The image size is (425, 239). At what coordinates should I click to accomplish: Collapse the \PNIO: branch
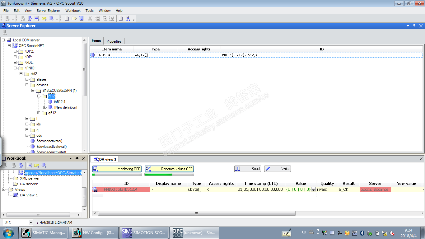[x=15, y=68]
